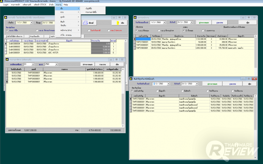Viewport: 263px width, 164px height.
Task: Open start date 1/3/2560 dropdown in purchase window
Action: (31, 23)
